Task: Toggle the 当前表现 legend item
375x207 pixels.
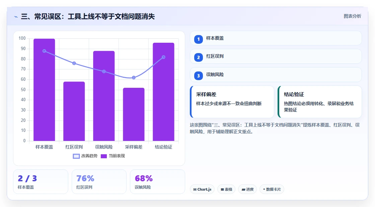Action: point(112,156)
